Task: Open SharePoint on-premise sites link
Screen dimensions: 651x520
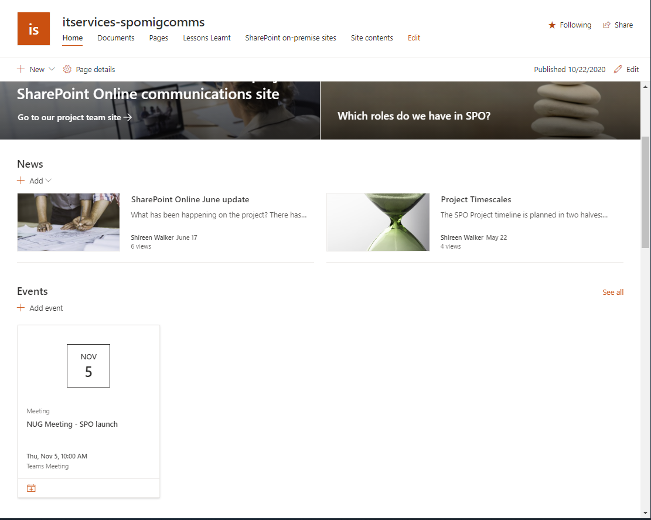Action: coord(291,38)
